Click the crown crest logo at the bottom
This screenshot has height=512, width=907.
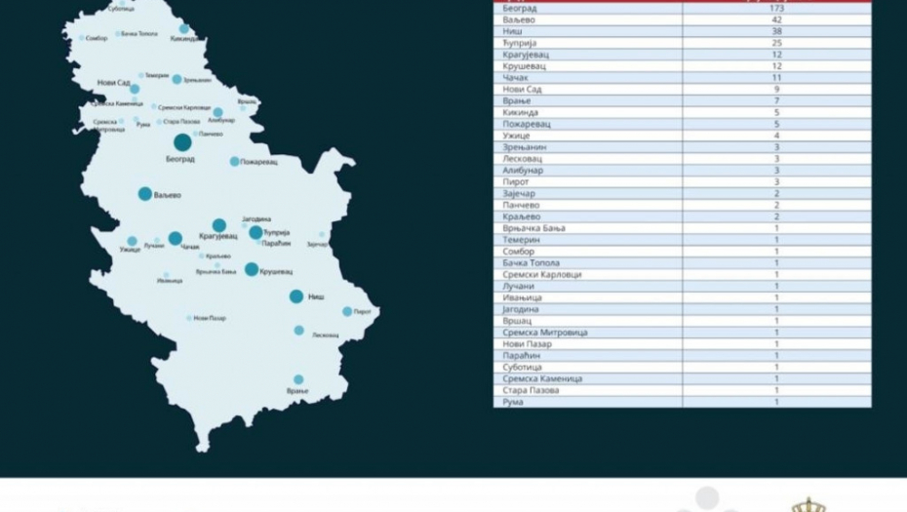808,504
